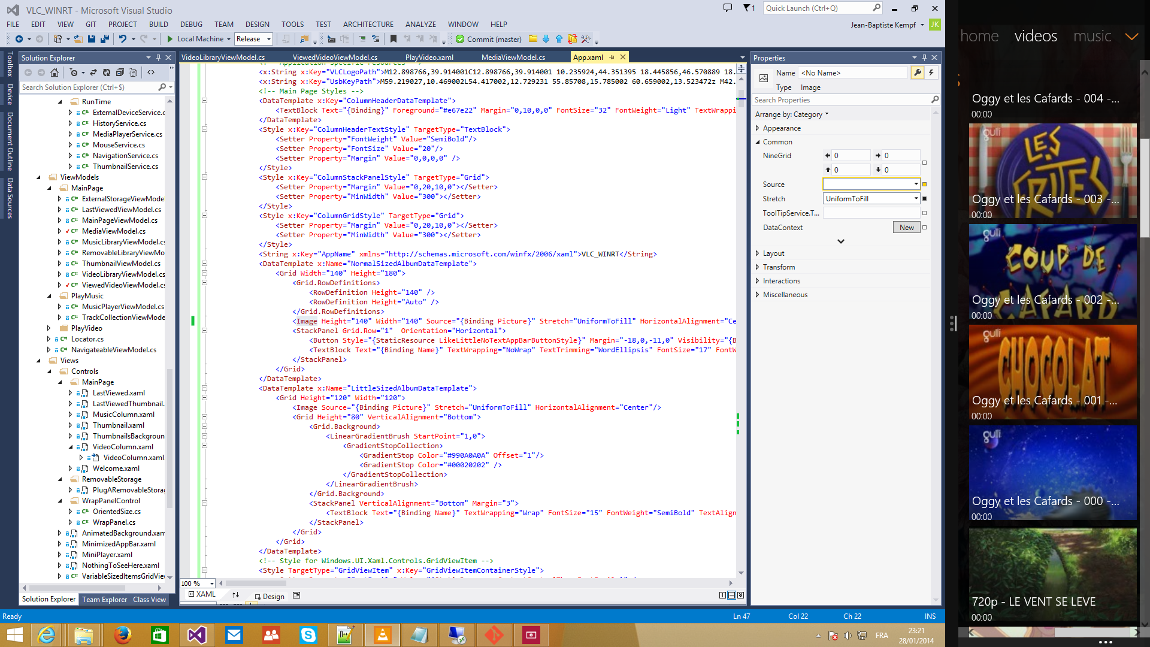Open the Stretch UniformToFill dropdown
The width and height of the screenshot is (1150, 647).
click(x=916, y=199)
